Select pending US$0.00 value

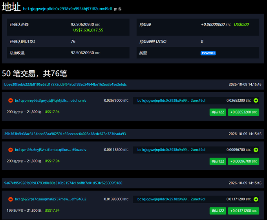(x=241, y=24)
